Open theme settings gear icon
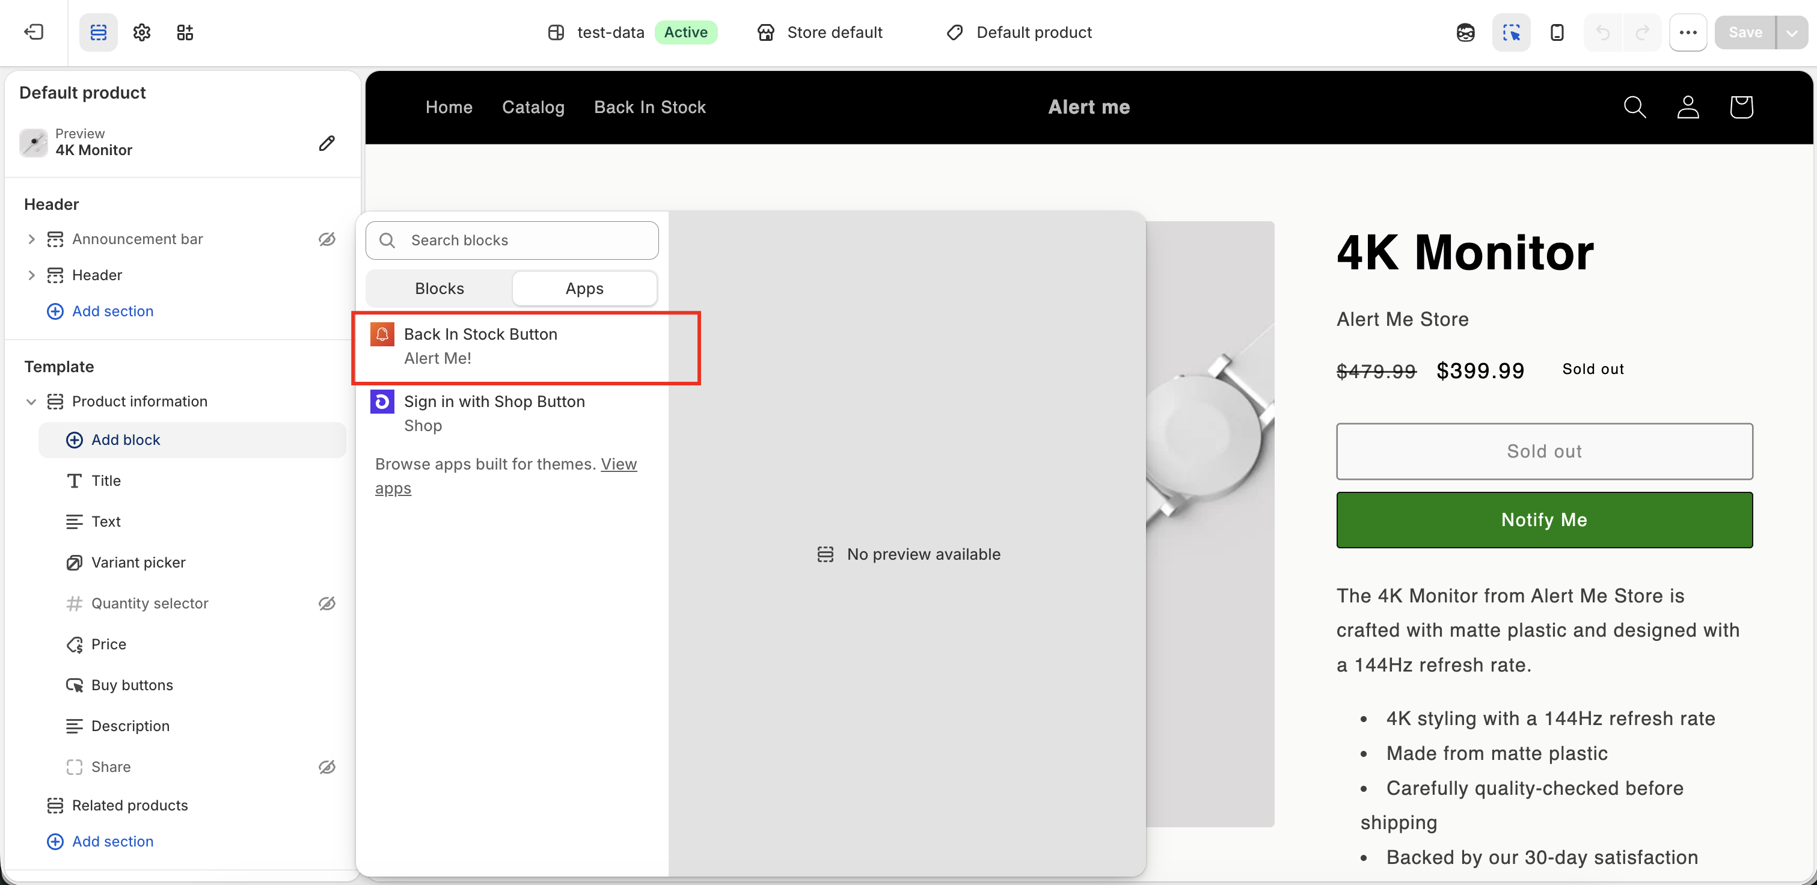This screenshot has width=1817, height=885. pyautogui.click(x=142, y=32)
